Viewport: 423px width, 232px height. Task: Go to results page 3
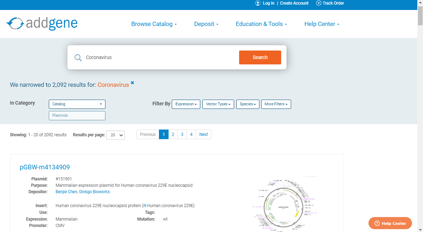click(182, 135)
